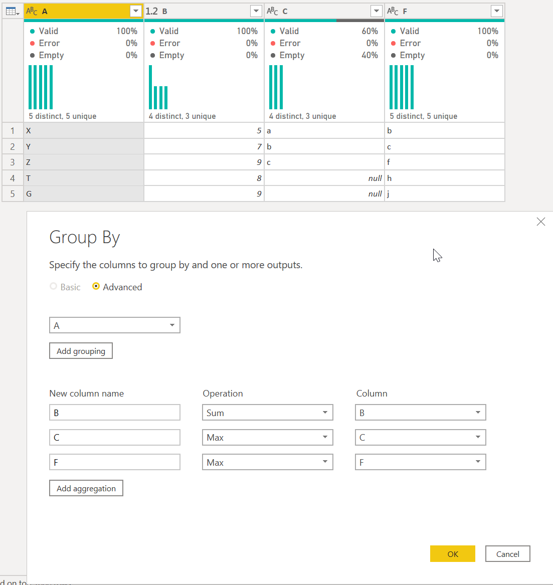Screen dimensions: 553x585
Task: Open filter dropdown for column B header
Action: [x=256, y=11]
